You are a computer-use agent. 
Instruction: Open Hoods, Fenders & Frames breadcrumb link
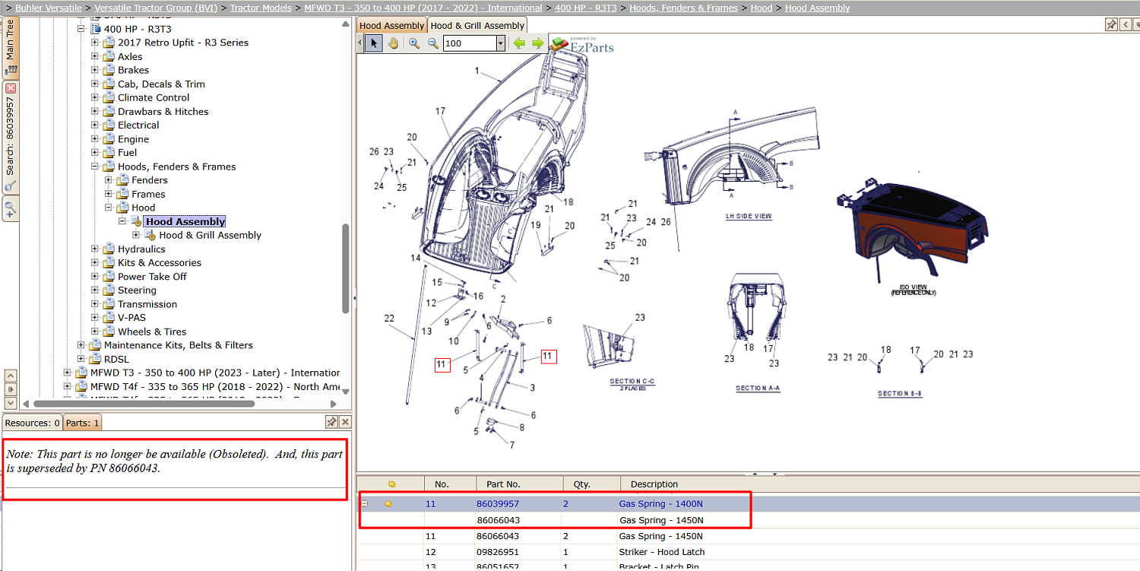click(x=684, y=8)
